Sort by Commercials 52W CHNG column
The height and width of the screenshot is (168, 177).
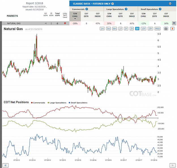click(75, 16)
